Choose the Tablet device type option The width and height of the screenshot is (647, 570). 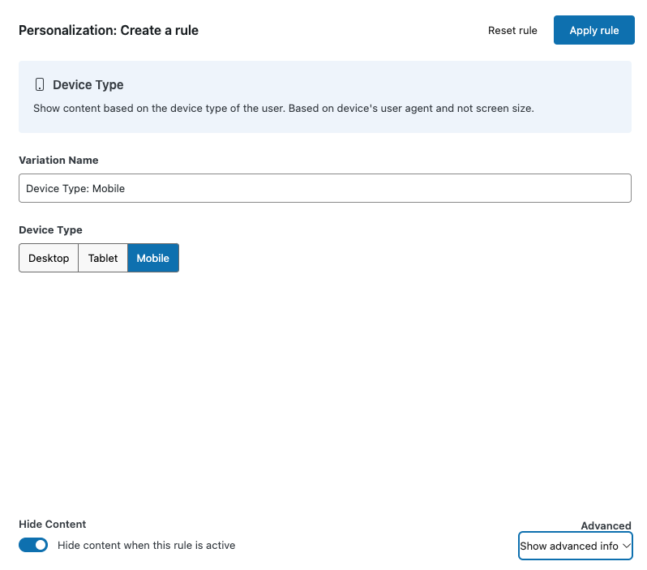[x=103, y=258]
